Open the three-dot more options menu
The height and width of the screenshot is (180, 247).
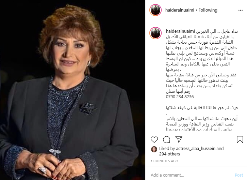point(241,10)
